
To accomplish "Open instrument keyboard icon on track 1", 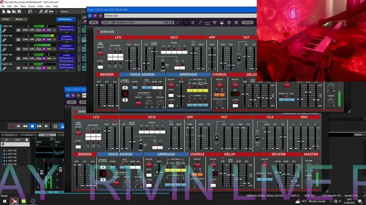I will pos(18,30).
